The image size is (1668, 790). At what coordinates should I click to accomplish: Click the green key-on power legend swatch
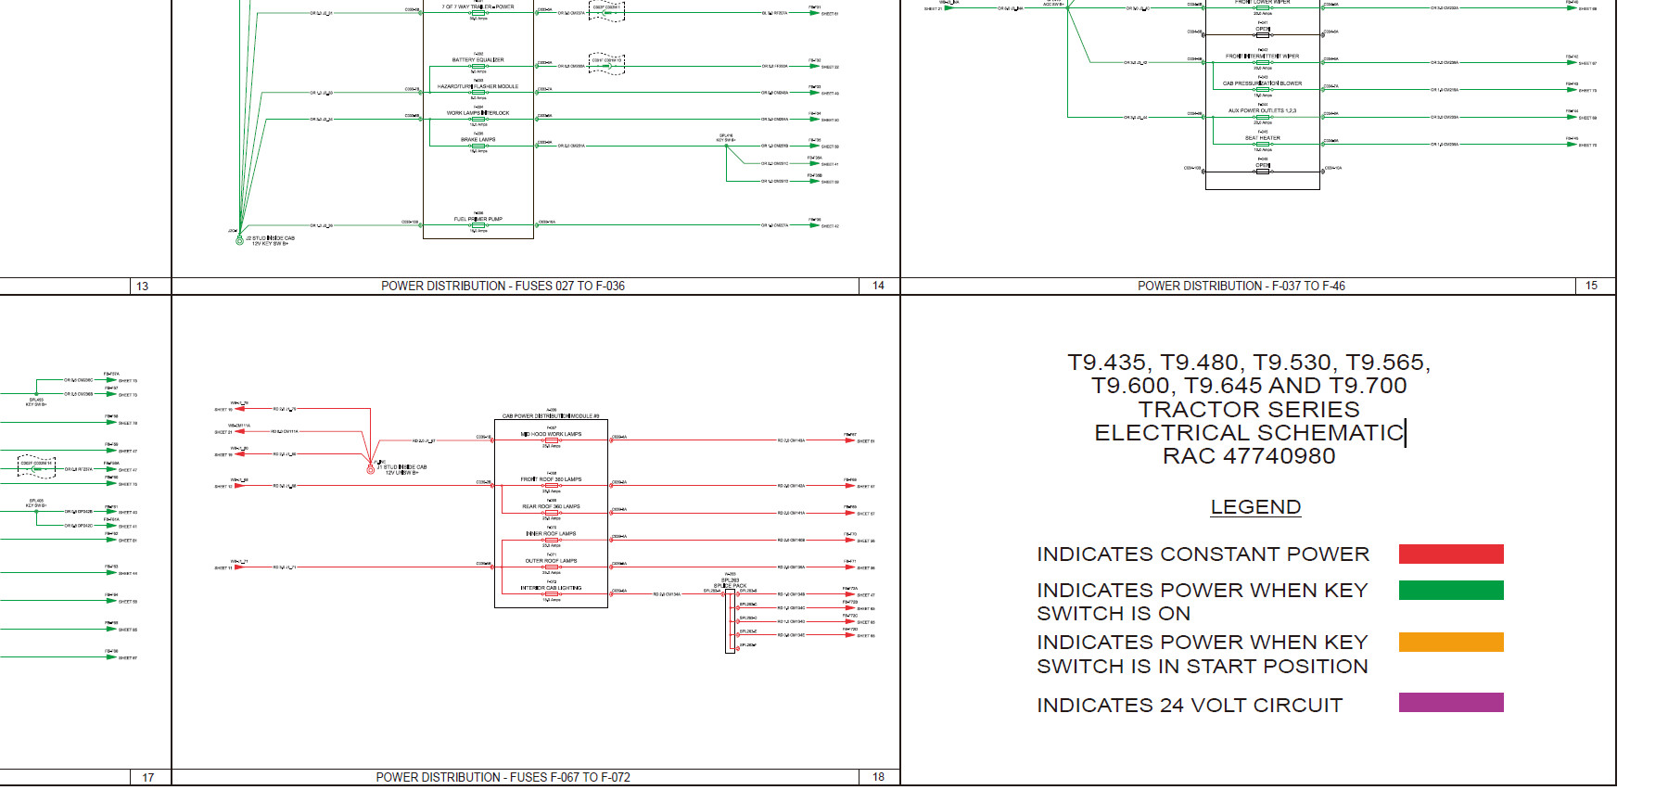tap(1450, 591)
